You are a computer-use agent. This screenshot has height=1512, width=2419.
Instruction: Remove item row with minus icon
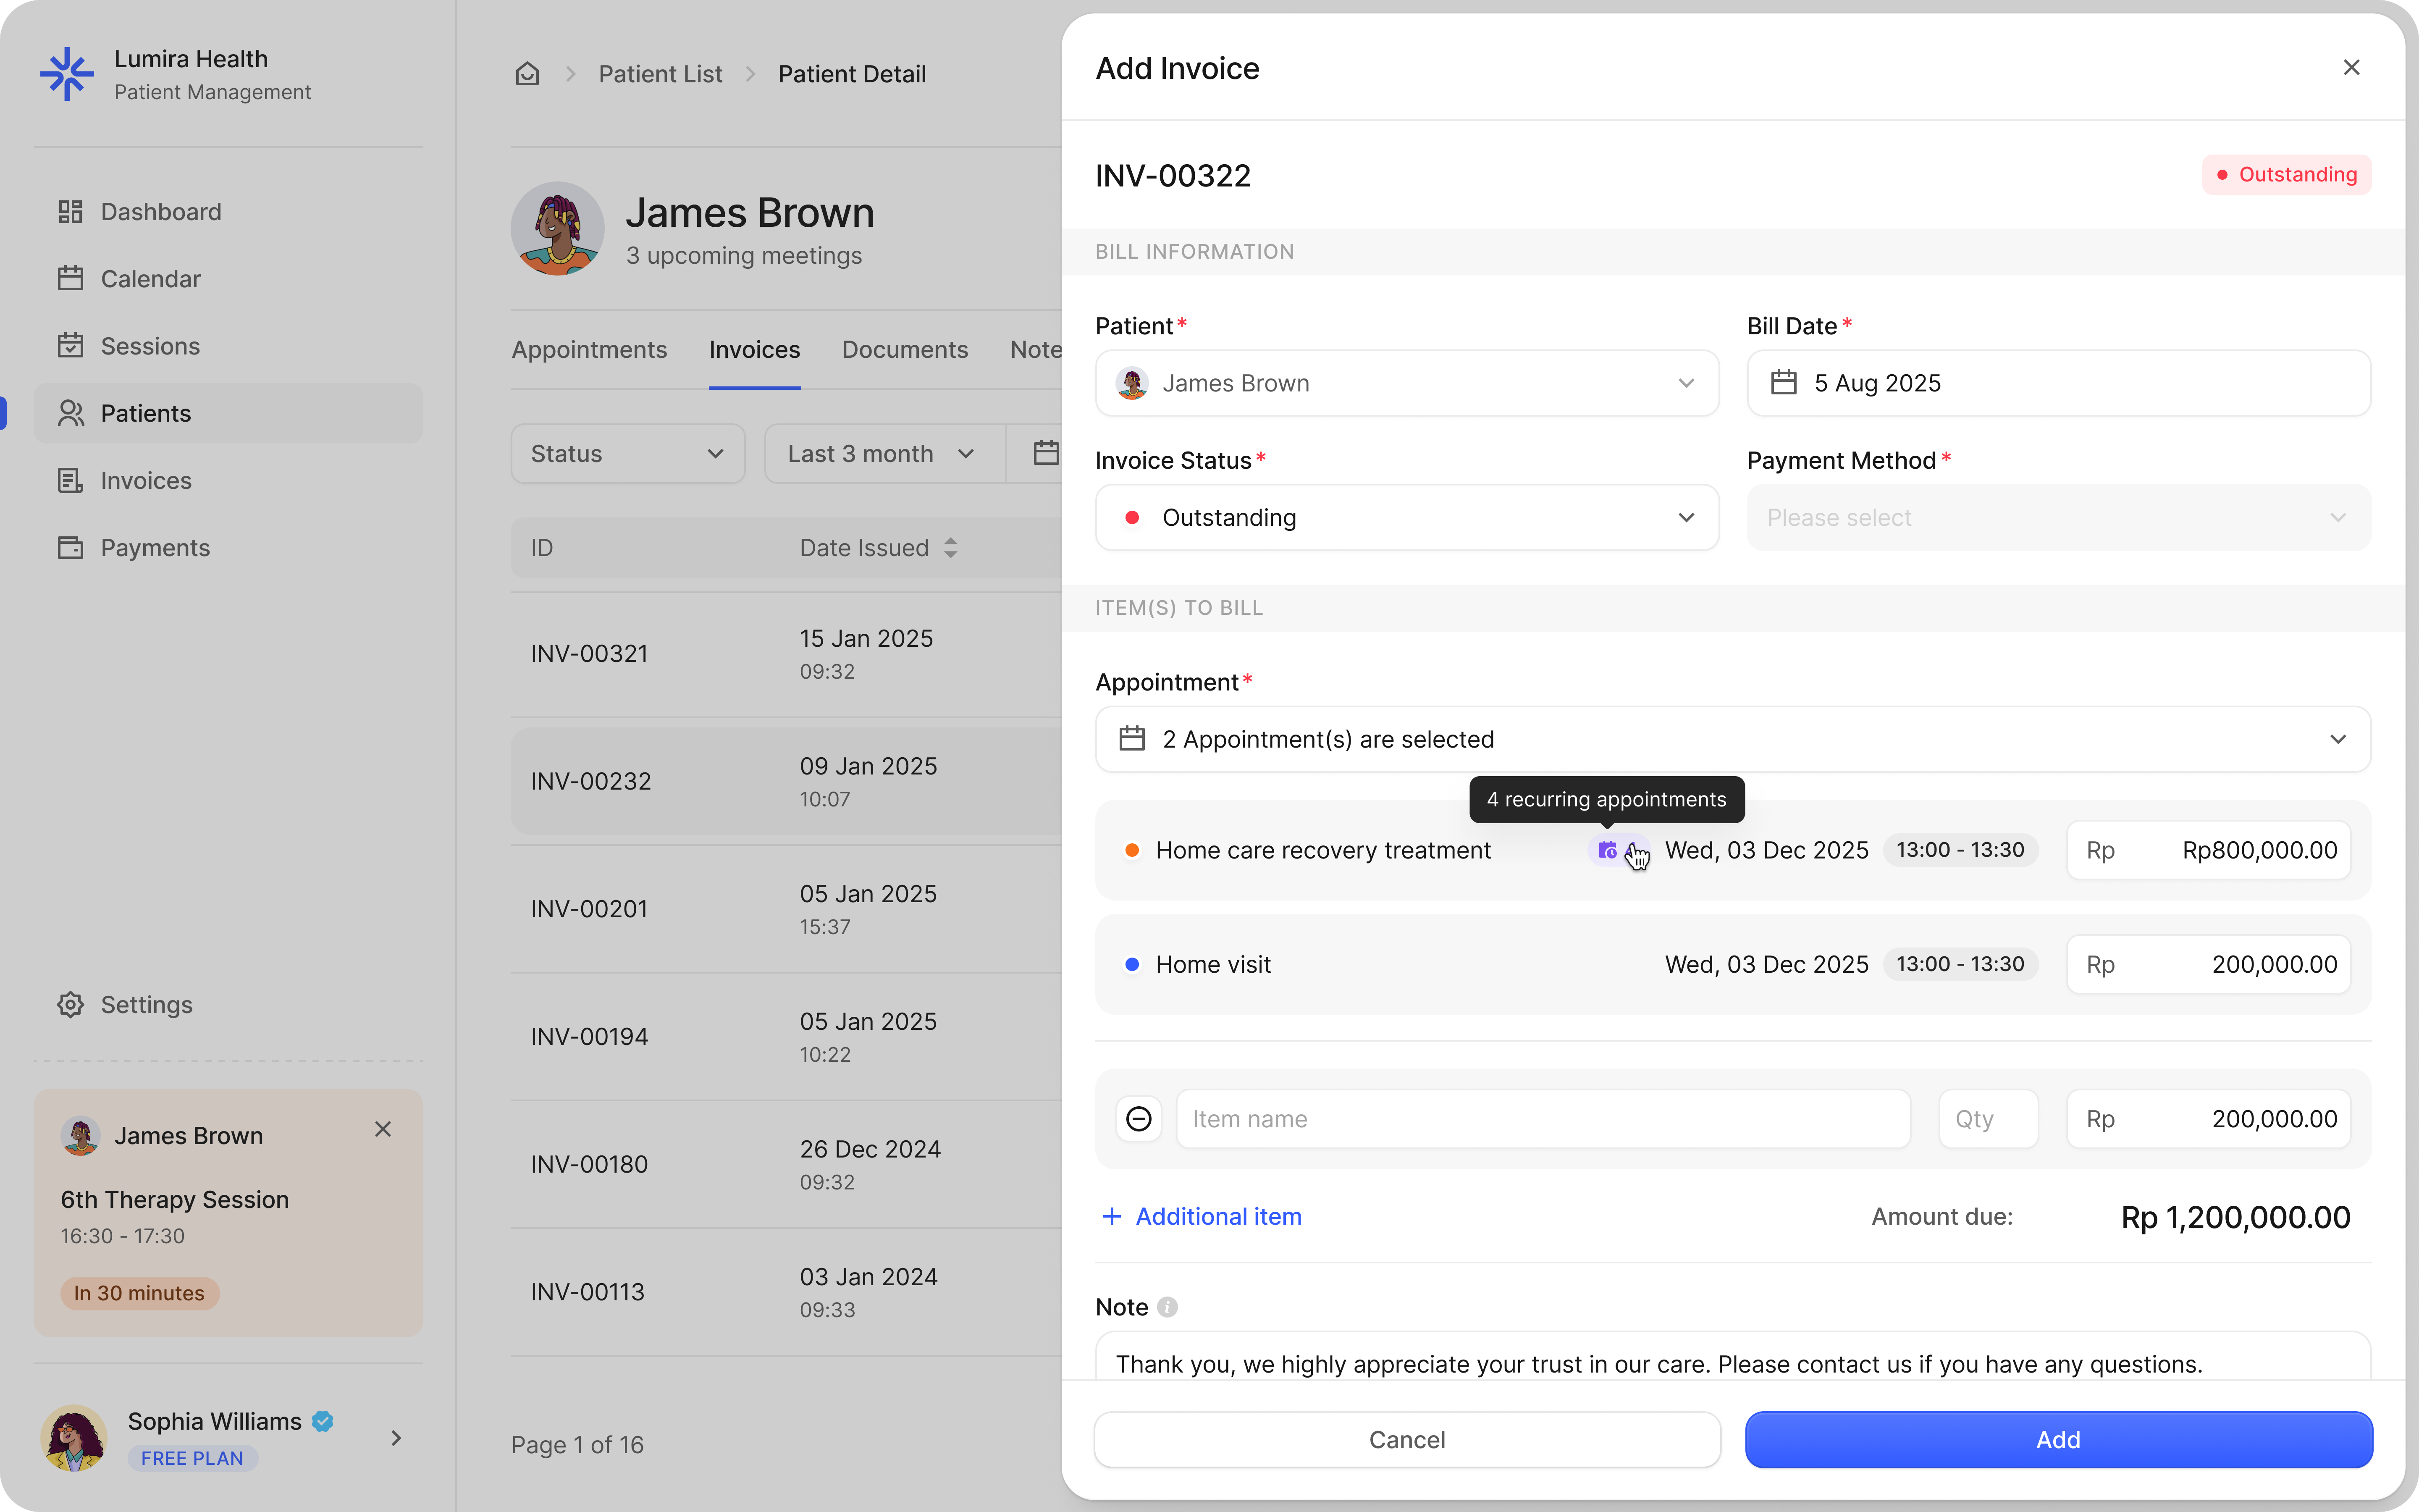(x=1139, y=1119)
